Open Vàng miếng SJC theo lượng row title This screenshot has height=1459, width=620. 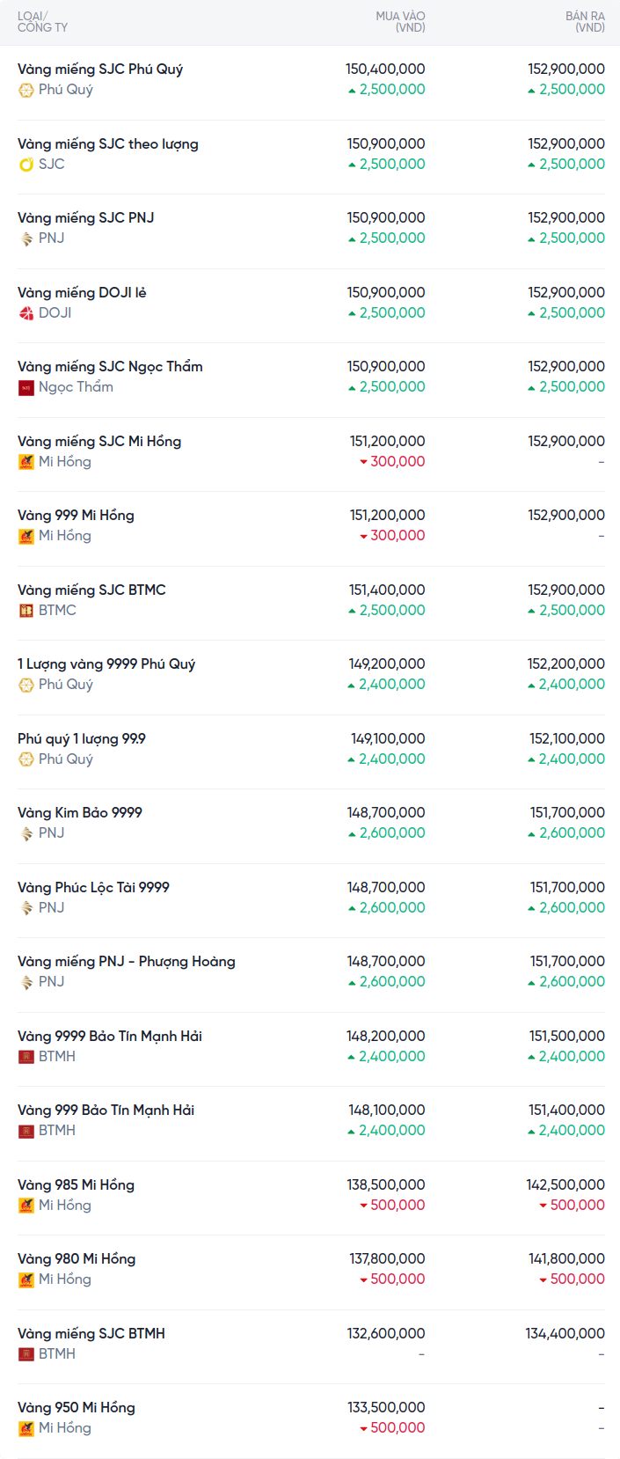[x=108, y=143]
